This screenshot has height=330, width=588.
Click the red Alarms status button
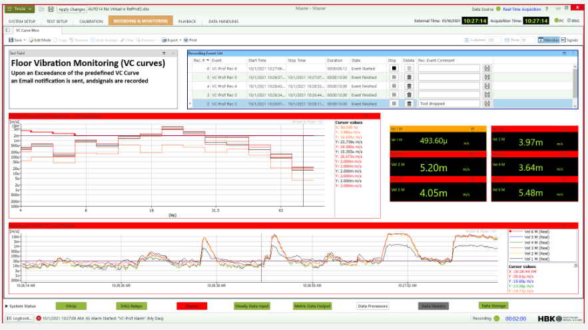[x=192, y=307]
